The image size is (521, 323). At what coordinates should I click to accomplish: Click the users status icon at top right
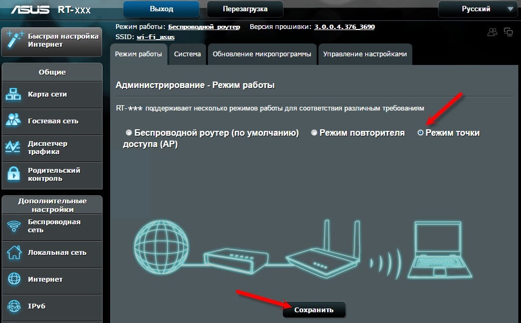(492, 32)
